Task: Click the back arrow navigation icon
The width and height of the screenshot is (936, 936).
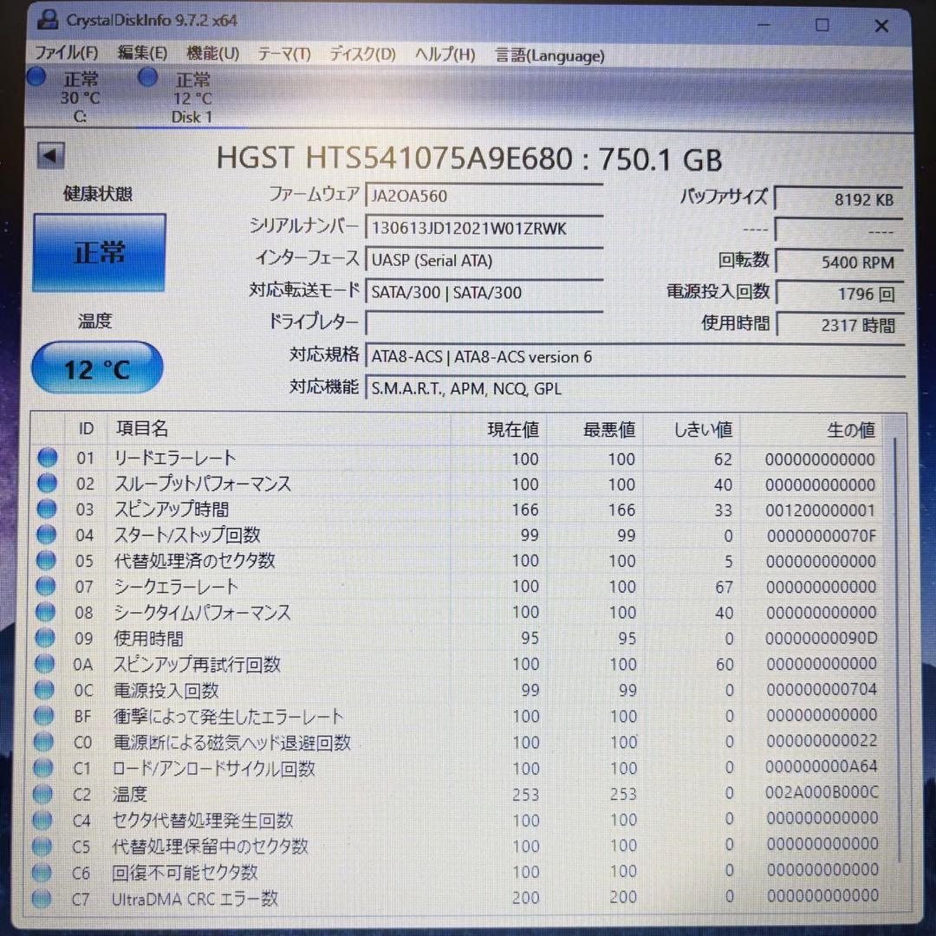Action: pos(49,155)
